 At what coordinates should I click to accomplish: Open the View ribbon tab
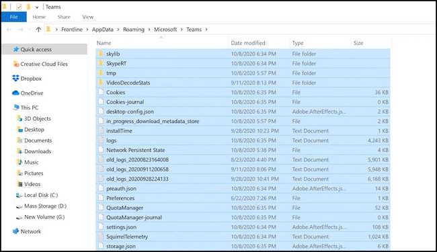[x=88, y=17]
